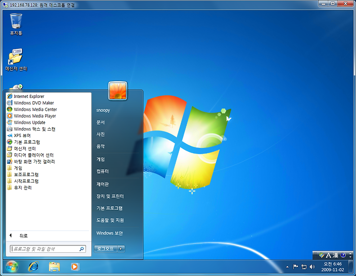Open 제어판 from the Start menu
Image resolution: width=356 pixels, height=276 pixels.
[103, 184]
